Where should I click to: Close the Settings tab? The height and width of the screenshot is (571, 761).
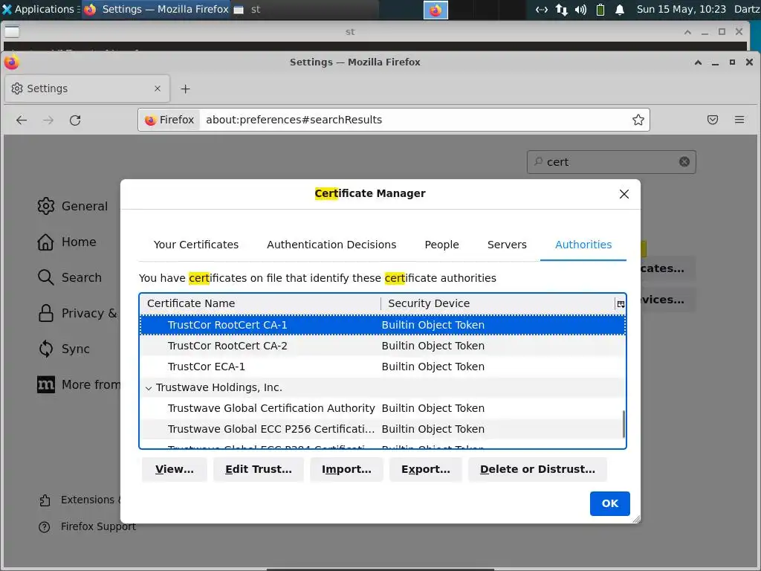click(x=158, y=88)
